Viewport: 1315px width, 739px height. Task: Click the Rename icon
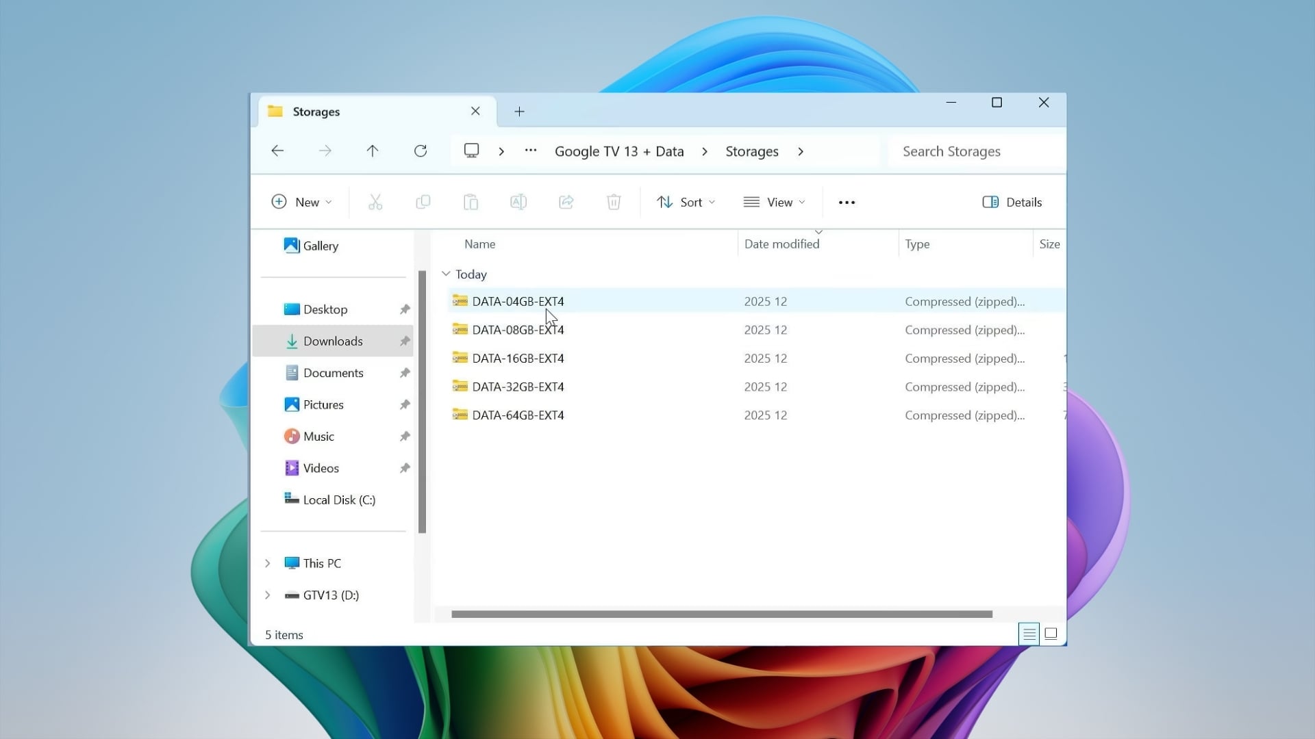(518, 202)
